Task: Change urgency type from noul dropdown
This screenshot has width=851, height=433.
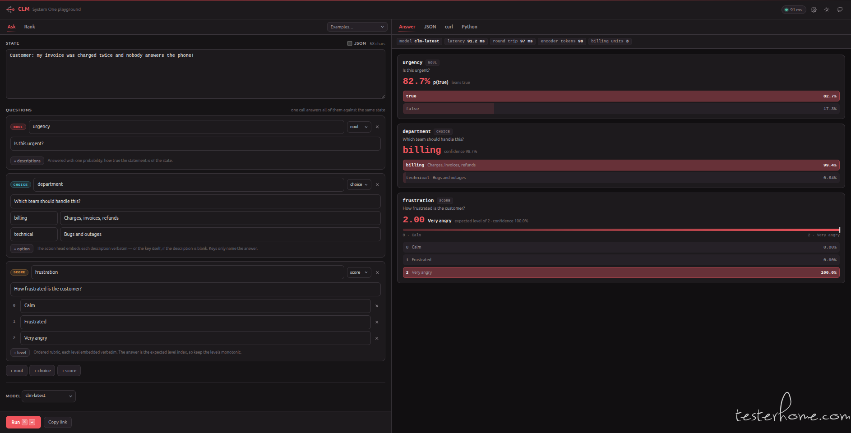Action: tap(359, 127)
